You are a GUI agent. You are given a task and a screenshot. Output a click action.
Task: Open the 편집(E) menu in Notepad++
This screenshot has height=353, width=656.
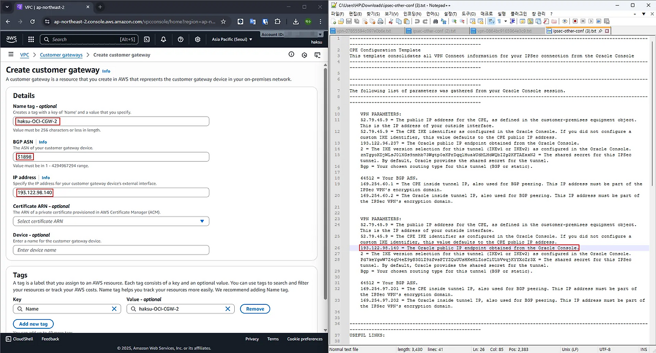[354, 14]
